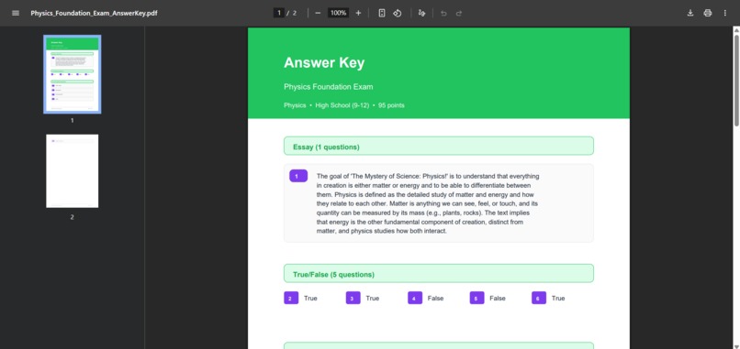Click the question 2 number badge
Image resolution: width=740 pixels, height=349 pixels.
pos(291,298)
